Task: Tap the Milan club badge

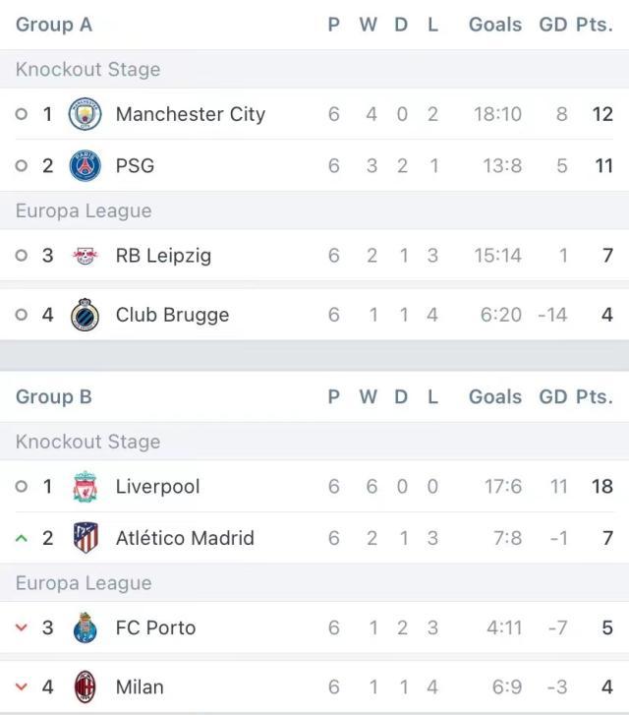Action: coord(85,687)
